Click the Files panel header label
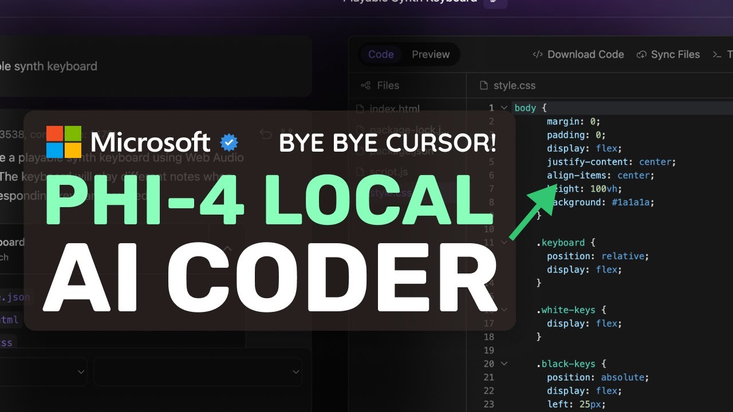Viewport: 733px width, 412px height. [x=388, y=85]
